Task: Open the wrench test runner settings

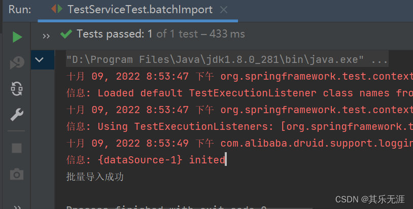Action: click(x=17, y=116)
